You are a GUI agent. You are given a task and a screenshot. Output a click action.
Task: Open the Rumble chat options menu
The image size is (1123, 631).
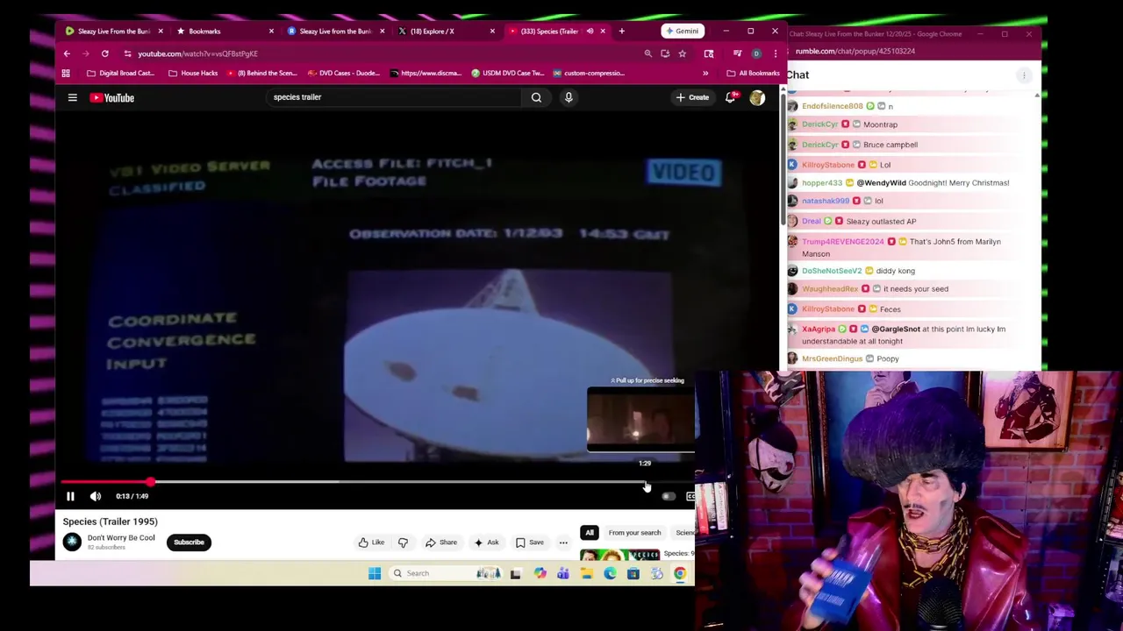click(1024, 75)
